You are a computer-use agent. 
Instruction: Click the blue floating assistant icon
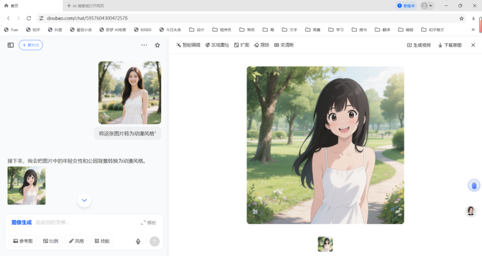tap(474, 185)
